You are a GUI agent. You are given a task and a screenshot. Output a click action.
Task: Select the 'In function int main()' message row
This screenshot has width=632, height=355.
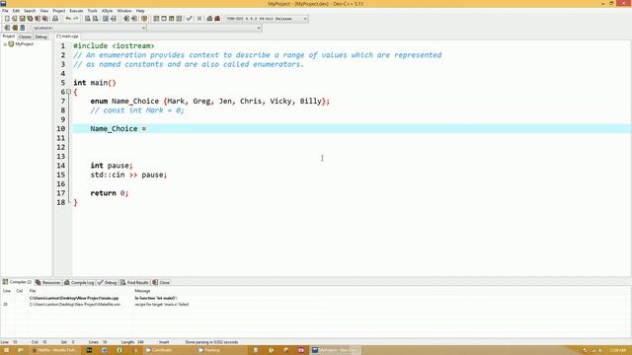pos(156,298)
